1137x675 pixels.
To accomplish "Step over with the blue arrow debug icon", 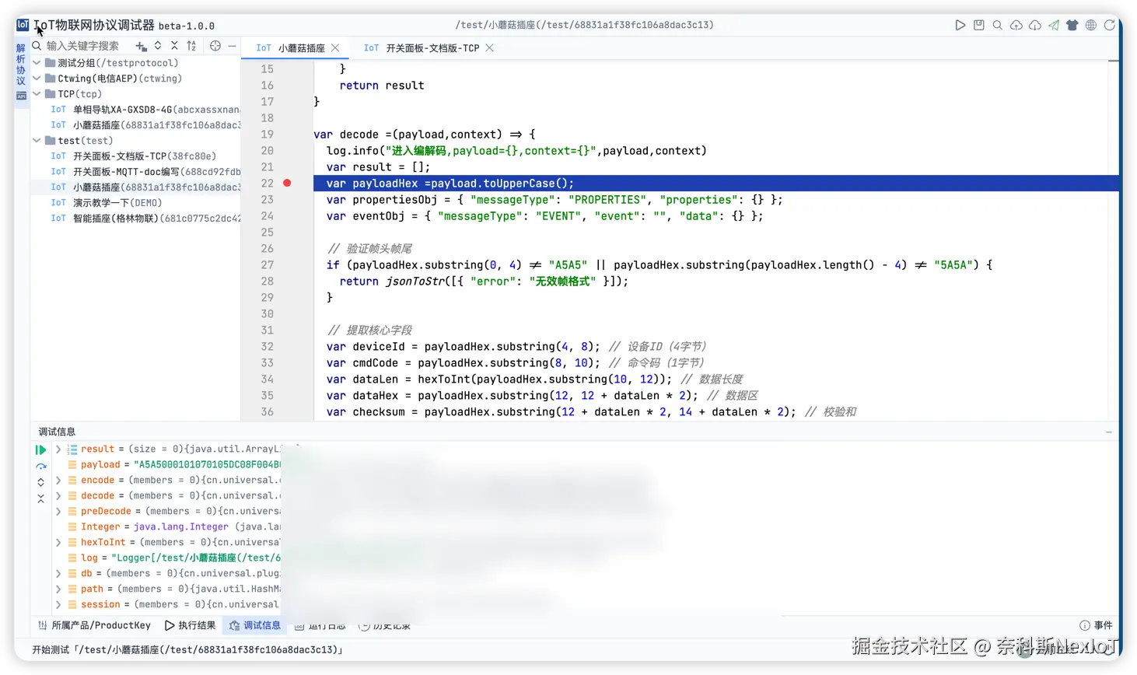I will pos(40,467).
